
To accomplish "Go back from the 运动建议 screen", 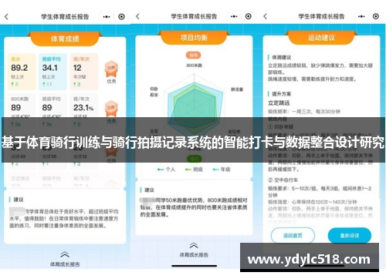I will [266, 16].
